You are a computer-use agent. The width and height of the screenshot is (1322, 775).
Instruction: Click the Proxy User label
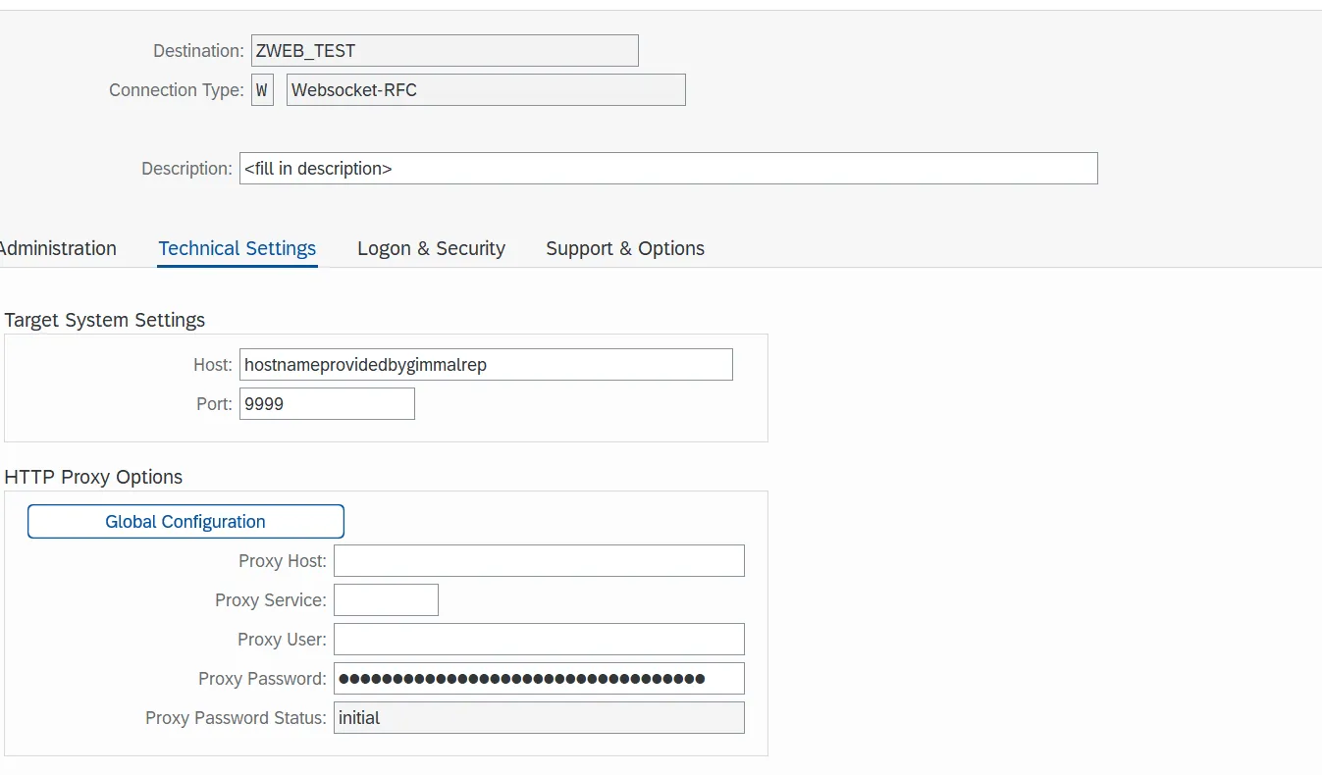[x=282, y=640]
